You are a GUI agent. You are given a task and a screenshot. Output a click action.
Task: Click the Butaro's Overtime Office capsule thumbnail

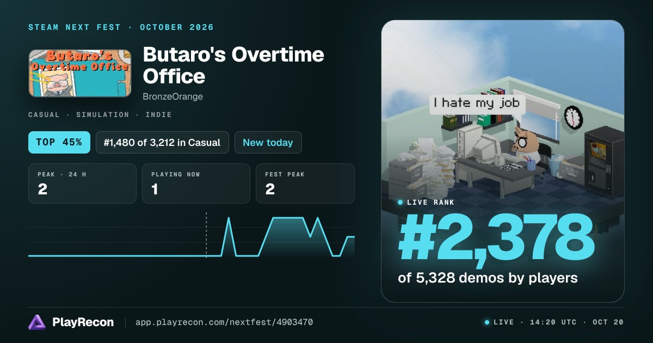click(x=80, y=73)
